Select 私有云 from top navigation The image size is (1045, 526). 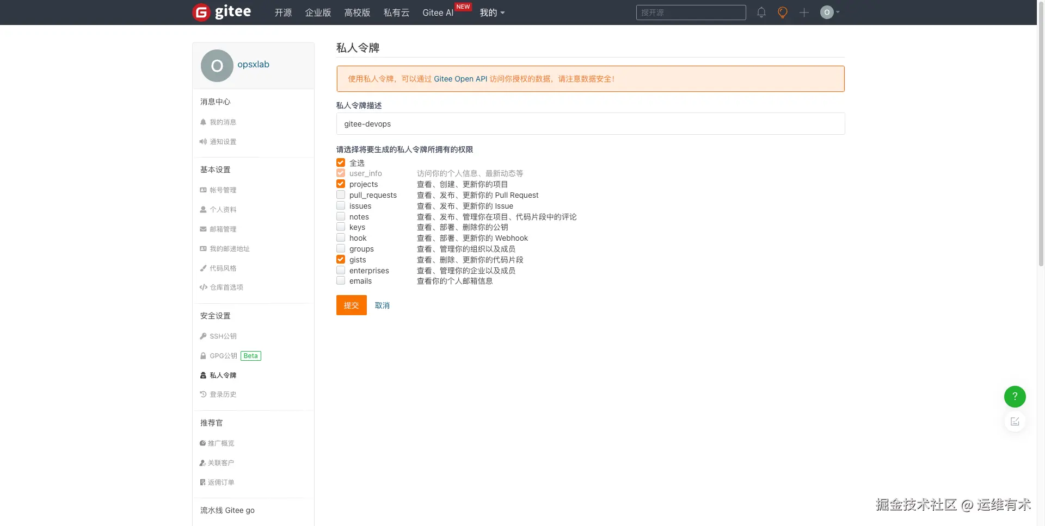click(396, 12)
